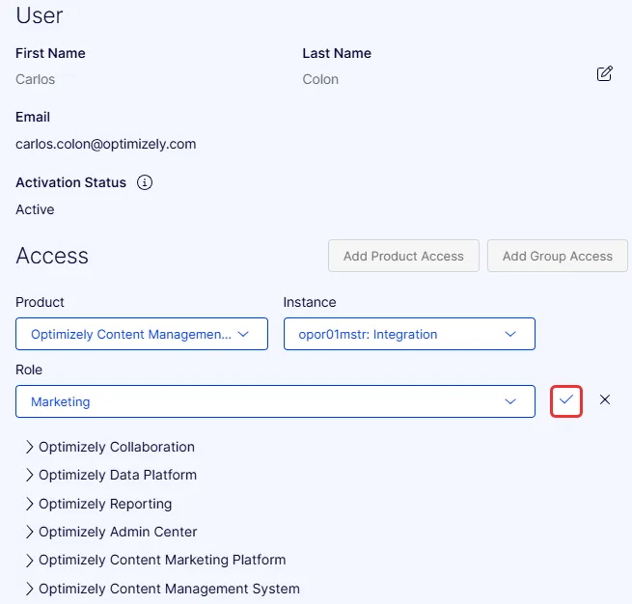Cancel role edit with the X icon
The width and height of the screenshot is (632, 604).
point(605,399)
